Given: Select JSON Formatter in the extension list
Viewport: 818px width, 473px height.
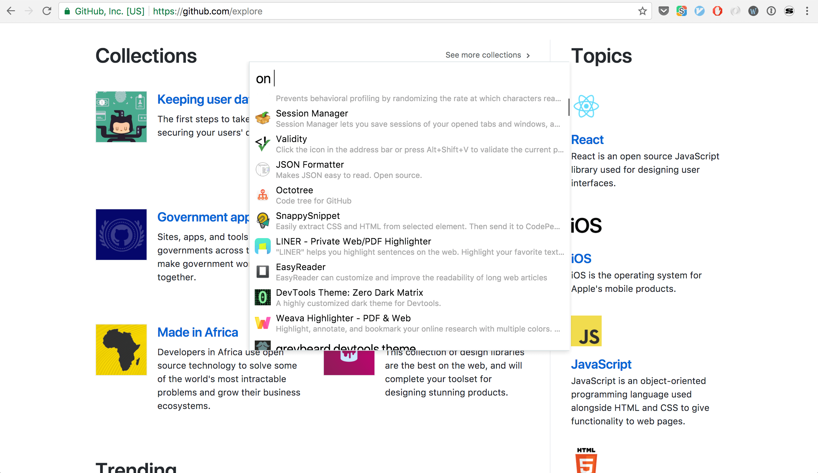Looking at the screenshot, I should point(310,164).
